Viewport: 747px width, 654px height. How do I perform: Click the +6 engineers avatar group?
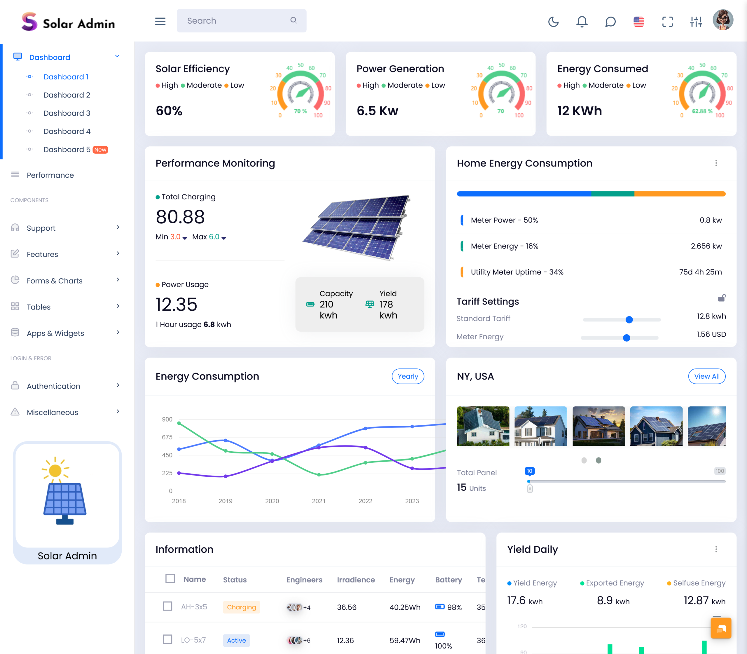click(299, 640)
